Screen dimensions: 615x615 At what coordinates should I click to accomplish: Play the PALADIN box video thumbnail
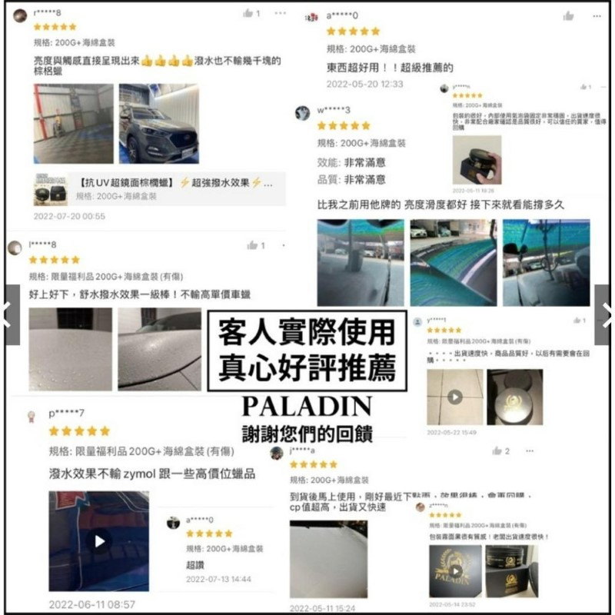pyautogui.click(x=455, y=570)
